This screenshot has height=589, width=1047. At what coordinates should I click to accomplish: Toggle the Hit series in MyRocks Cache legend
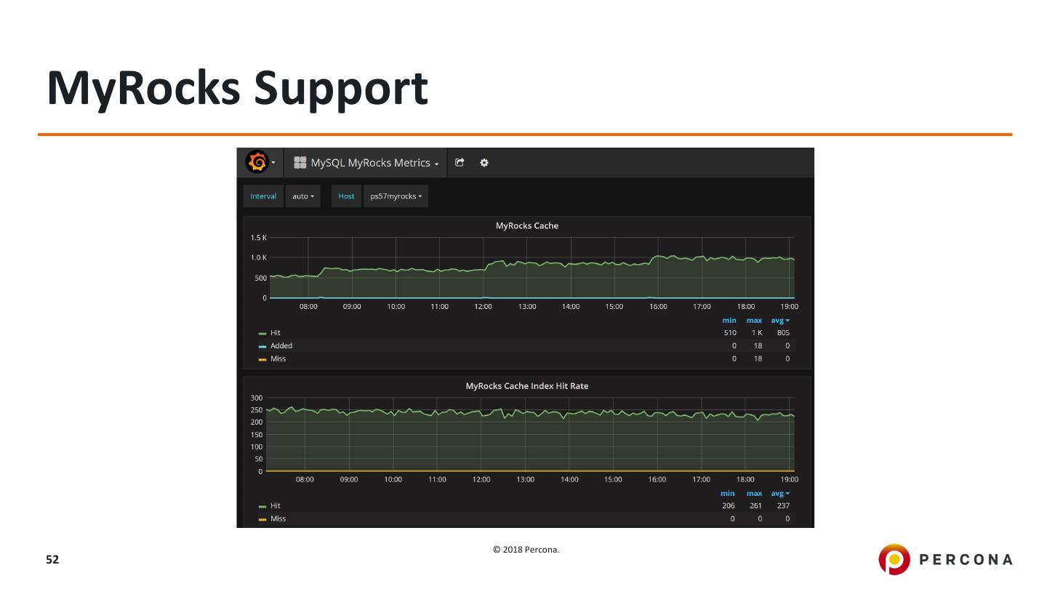pos(276,333)
